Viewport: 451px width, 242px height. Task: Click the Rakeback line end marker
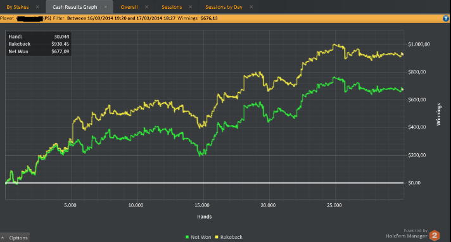(x=402, y=54)
